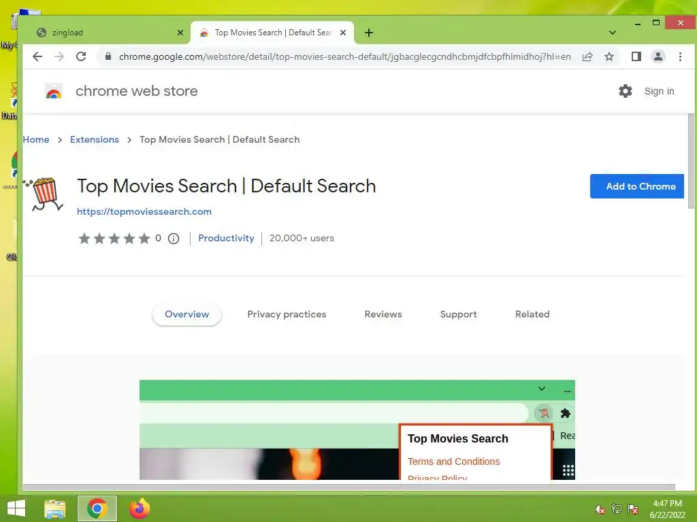
Task: Click the muted volume tray icon
Action: click(600, 509)
